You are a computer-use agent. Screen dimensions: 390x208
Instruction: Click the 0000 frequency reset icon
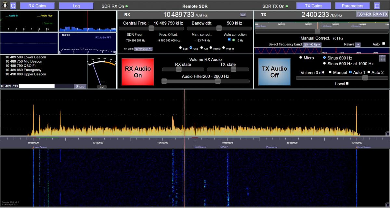click(243, 15)
